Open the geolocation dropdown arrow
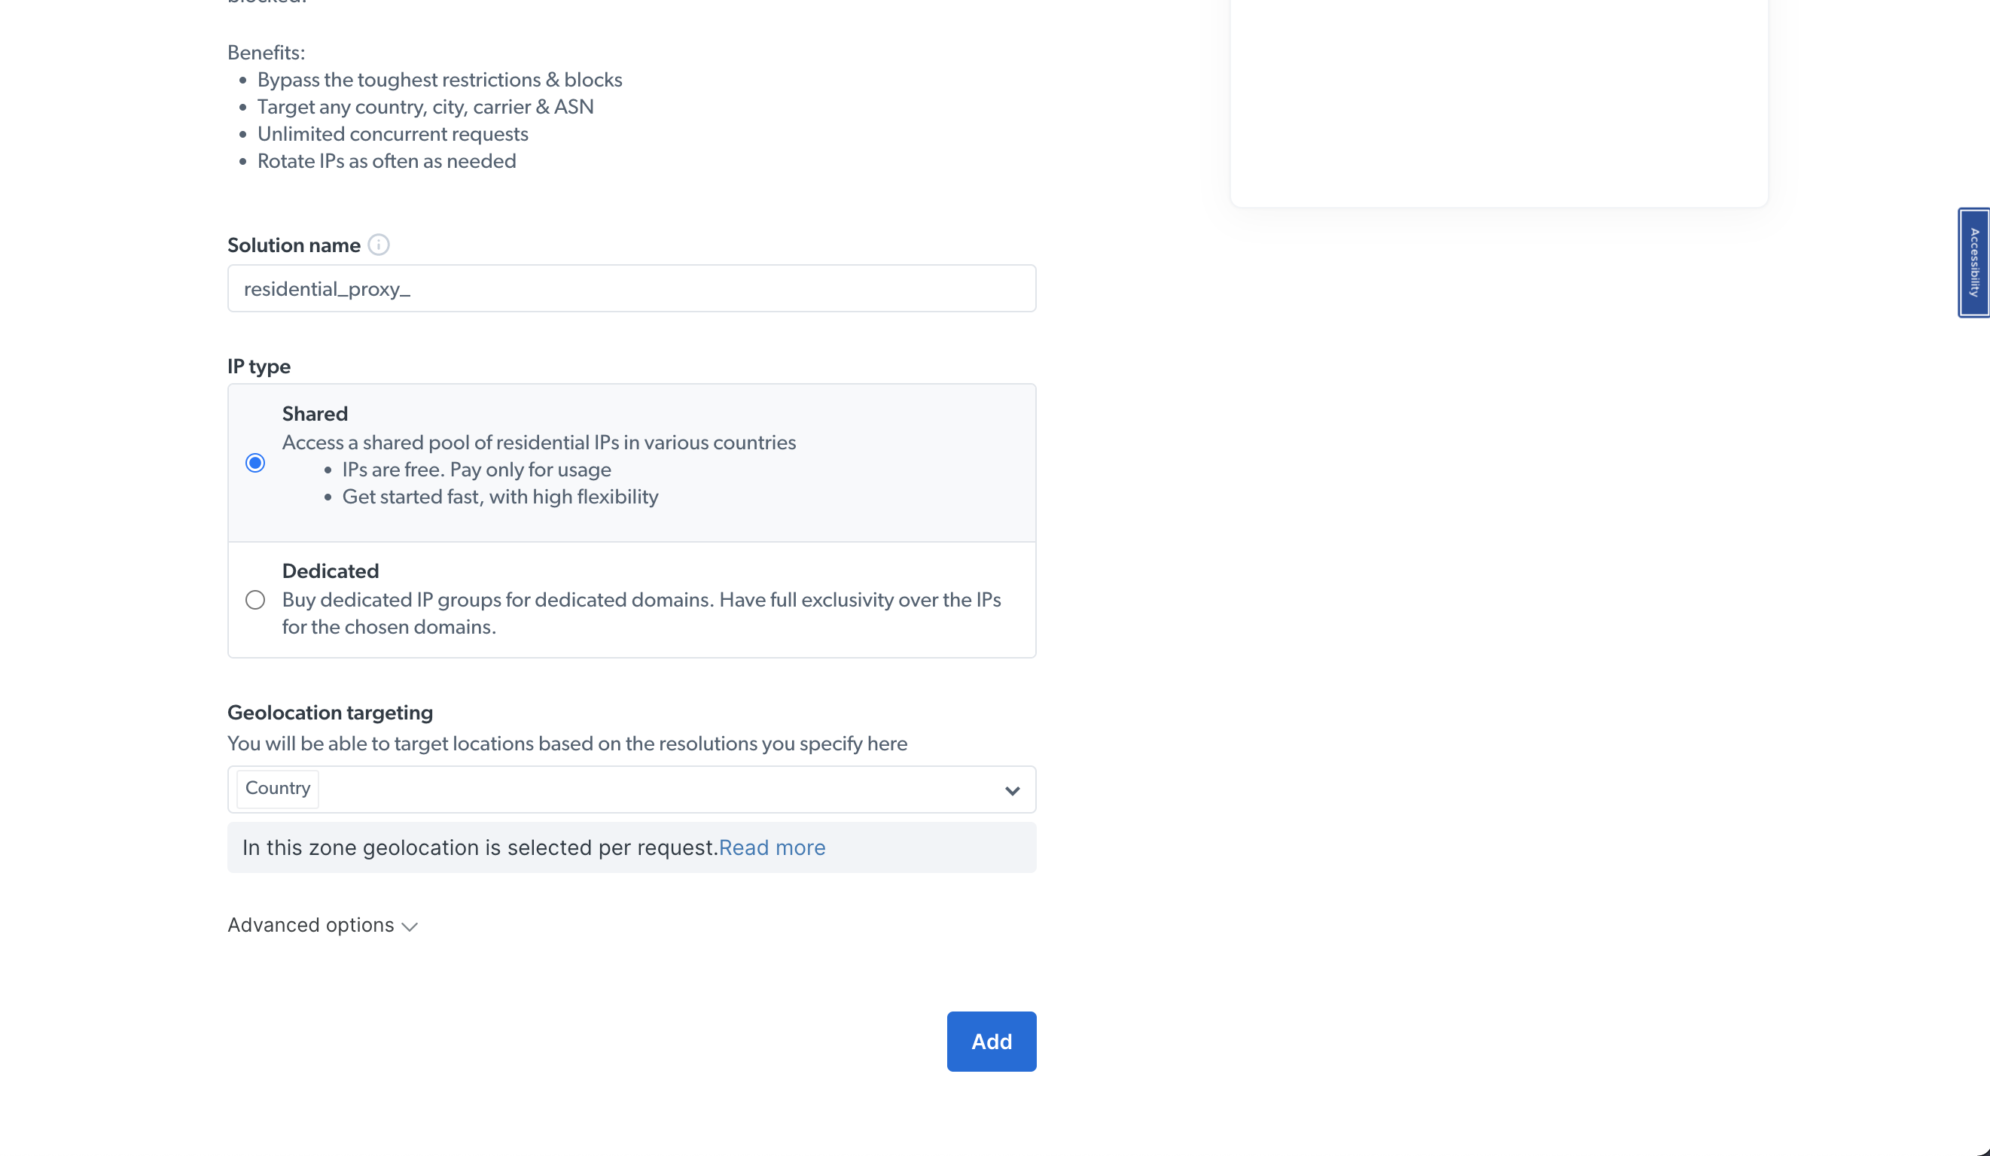The image size is (1990, 1156). (x=1012, y=790)
